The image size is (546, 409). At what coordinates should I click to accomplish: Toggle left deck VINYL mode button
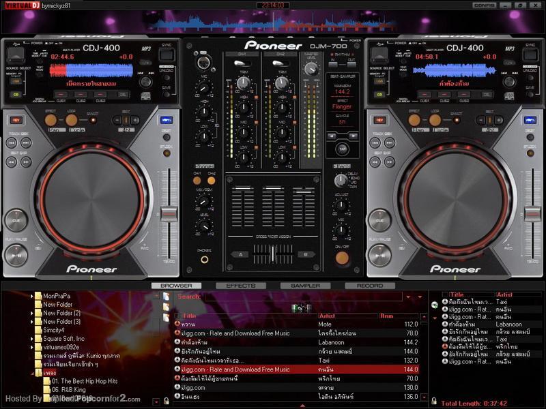coord(167,120)
